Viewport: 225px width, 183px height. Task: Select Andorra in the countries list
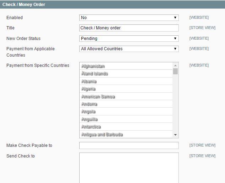(126, 104)
